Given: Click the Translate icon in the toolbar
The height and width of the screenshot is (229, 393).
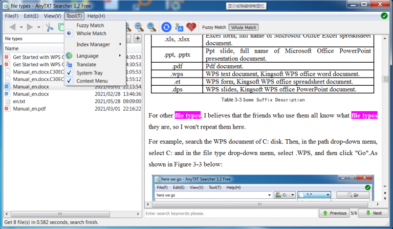Looking at the screenshot, I should click(179, 27).
